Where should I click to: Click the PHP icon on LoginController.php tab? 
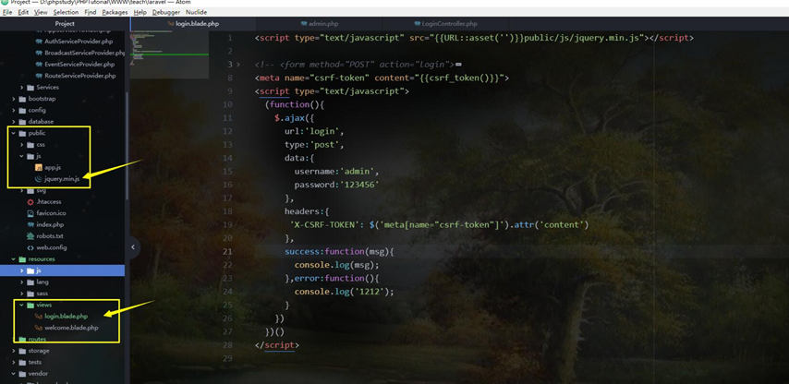coord(418,24)
